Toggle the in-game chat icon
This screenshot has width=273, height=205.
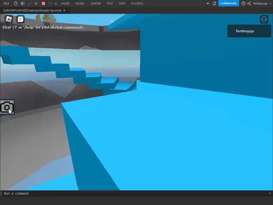tap(21, 19)
